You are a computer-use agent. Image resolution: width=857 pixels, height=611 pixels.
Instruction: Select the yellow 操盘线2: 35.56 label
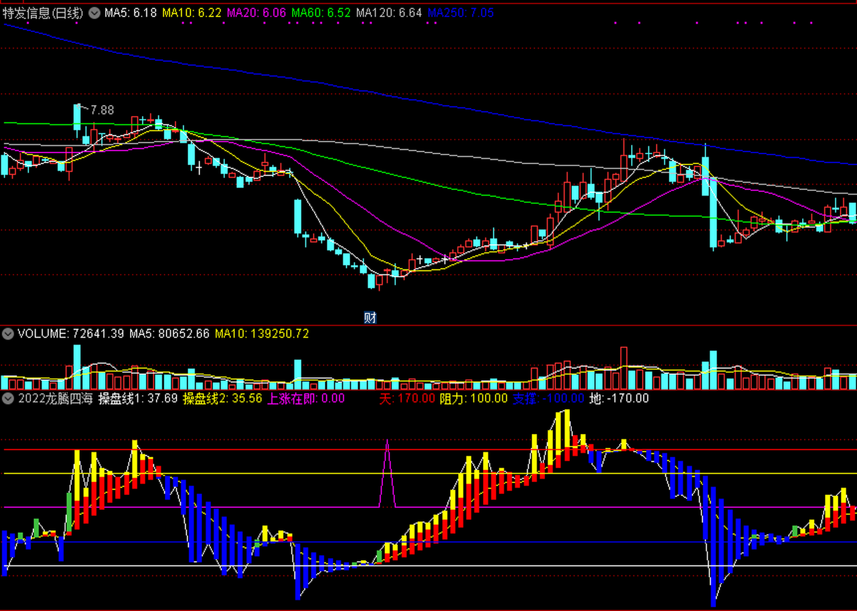[223, 399]
